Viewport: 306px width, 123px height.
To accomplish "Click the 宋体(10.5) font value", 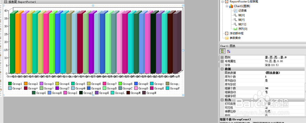I will [x=272, y=65].
